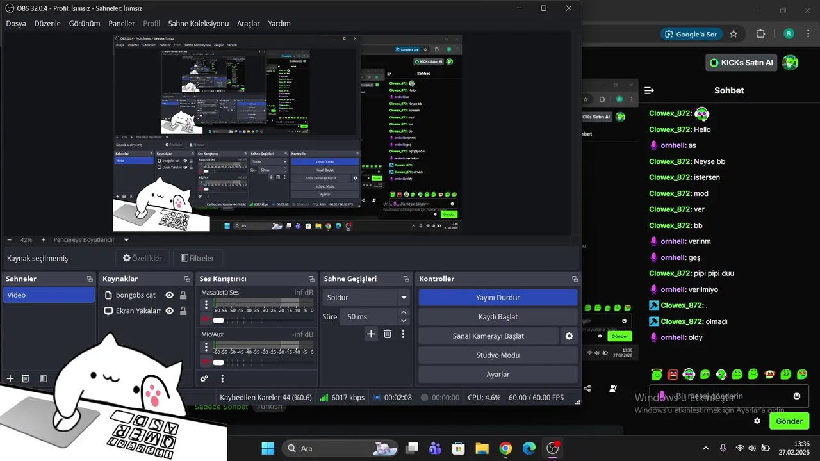Click Sanal Kamerayı Başlat button
The image size is (820, 461).
pyautogui.click(x=488, y=336)
